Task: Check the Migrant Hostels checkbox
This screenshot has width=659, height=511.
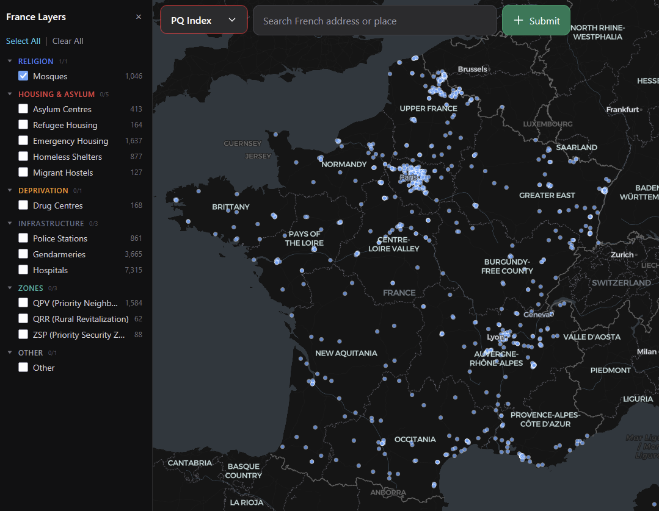Action: (24, 173)
